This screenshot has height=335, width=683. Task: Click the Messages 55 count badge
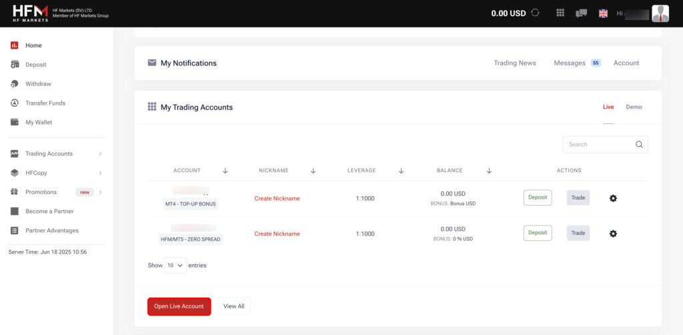tap(596, 63)
